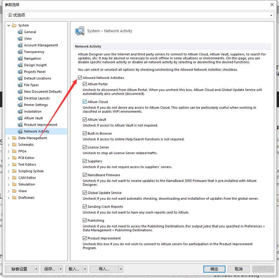Toggle the Altium Cloud checkbox
The image size is (279, 278).
(x=85, y=102)
